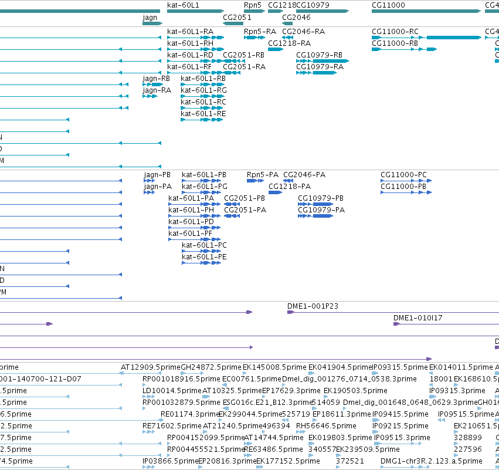Screen dimensions: 499x470
Task: Click the kat-60L1-RH transcript label
Action: coord(191,43)
